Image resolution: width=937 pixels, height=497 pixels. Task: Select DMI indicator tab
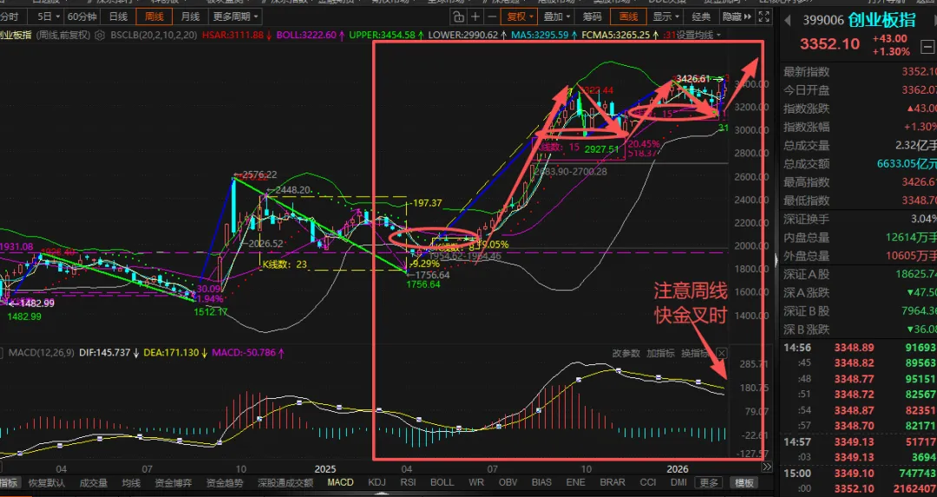(x=678, y=482)
